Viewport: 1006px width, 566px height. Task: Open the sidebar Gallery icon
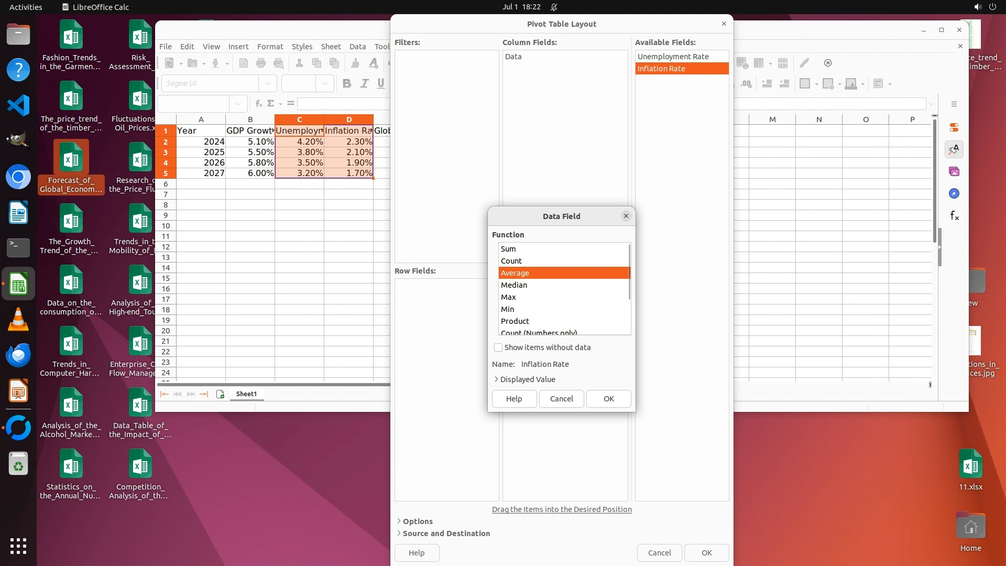point(954,172)
